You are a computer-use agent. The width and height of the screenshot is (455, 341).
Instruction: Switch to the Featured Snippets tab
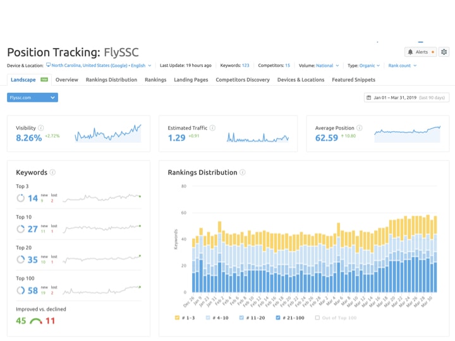(x=353, y=80)
